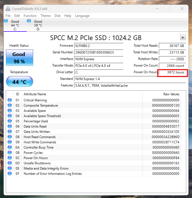Click the Power On Count value 2464 count

[172, 66]
